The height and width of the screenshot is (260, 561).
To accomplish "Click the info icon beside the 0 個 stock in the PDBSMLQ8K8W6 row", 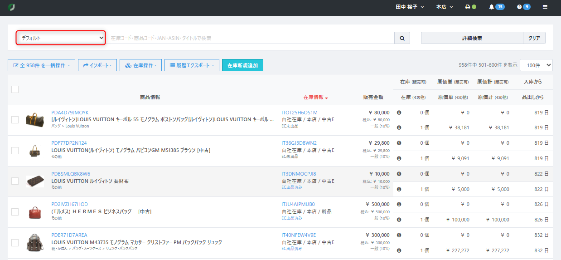I will tap(399, 174).
